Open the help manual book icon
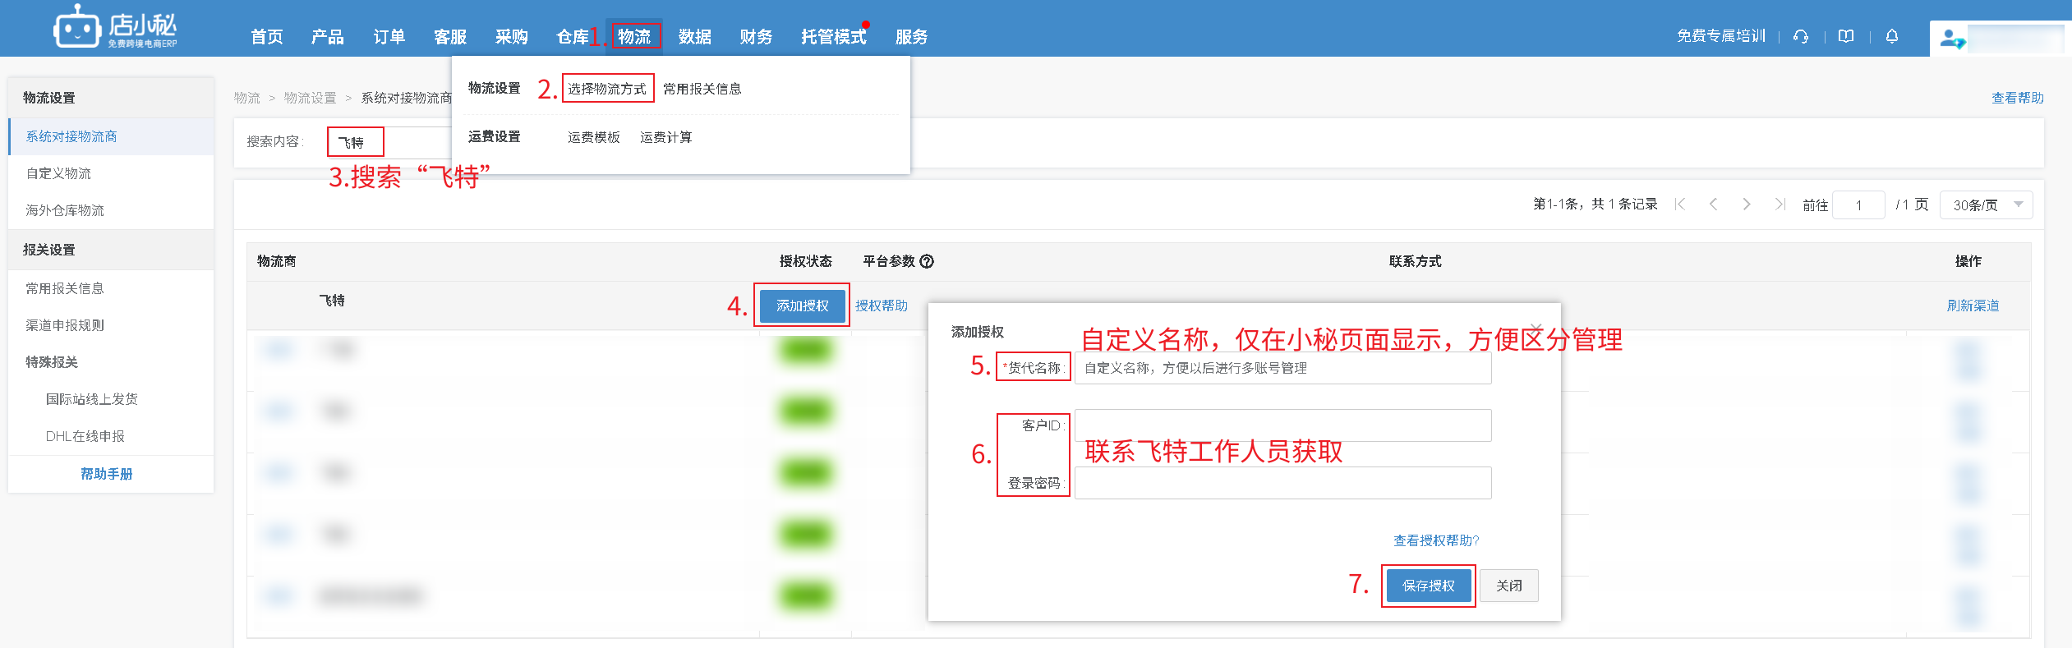The image size is (2072, 648). click(x=1846, y=36)
